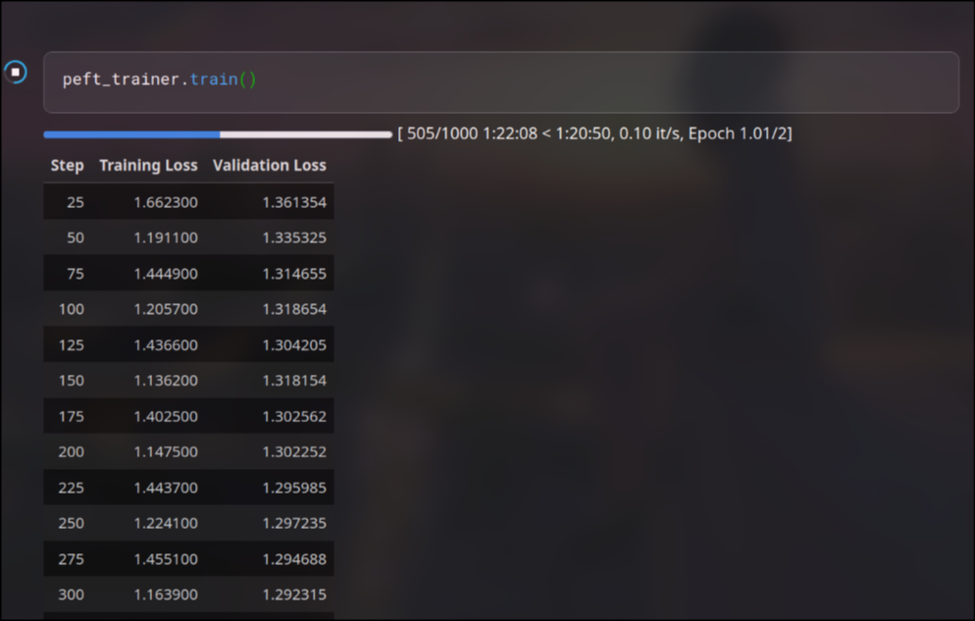
Task: Click the train method name in code
Action: pos(213,80)
